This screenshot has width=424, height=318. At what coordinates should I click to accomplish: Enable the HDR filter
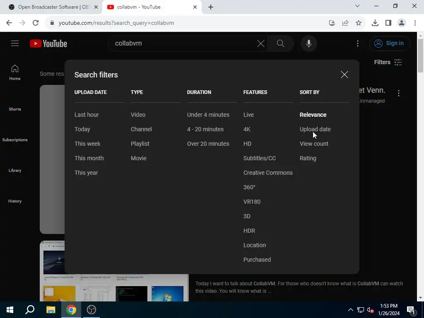tap(249, 231)
